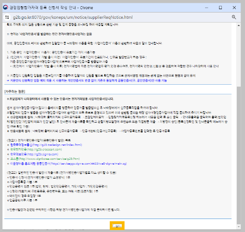
Task: Click the '1. 기존 공인 사업자인증서 사용자' line
Action: pos(51,52)
